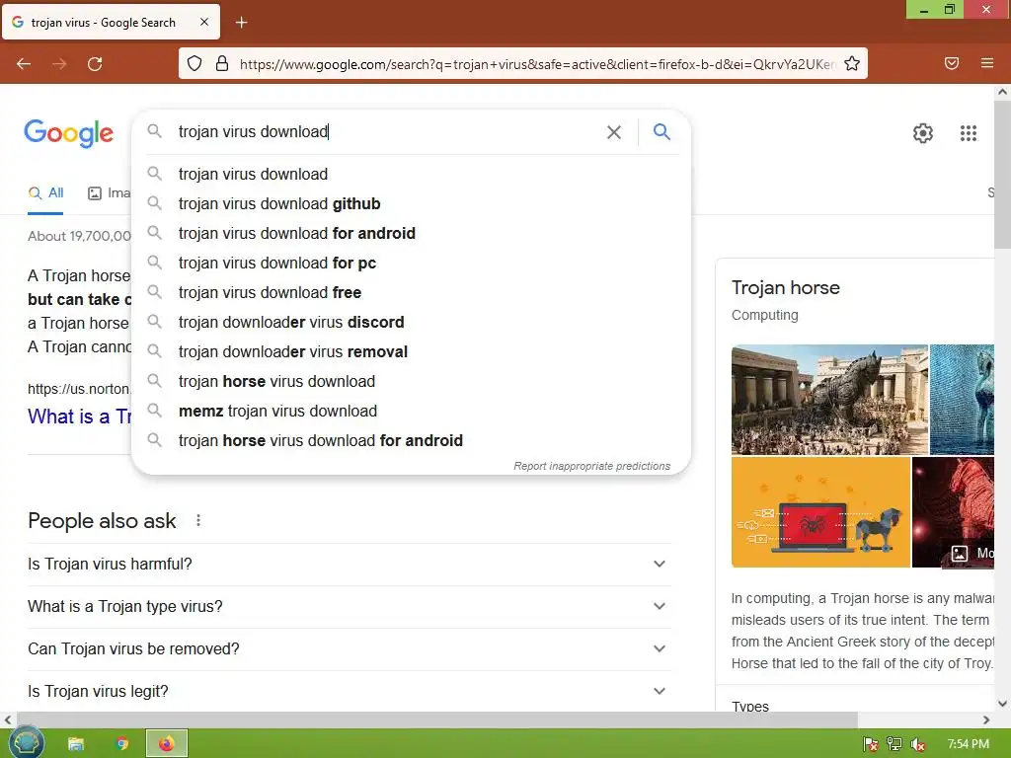View site security padlock info
Image resolution: width=1011 pixels, height=758 pixels.
222,63
